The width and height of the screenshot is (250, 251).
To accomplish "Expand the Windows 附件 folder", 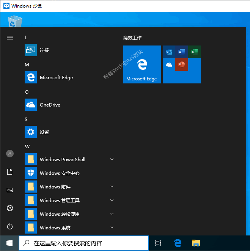I will click(x=112, y=187).
